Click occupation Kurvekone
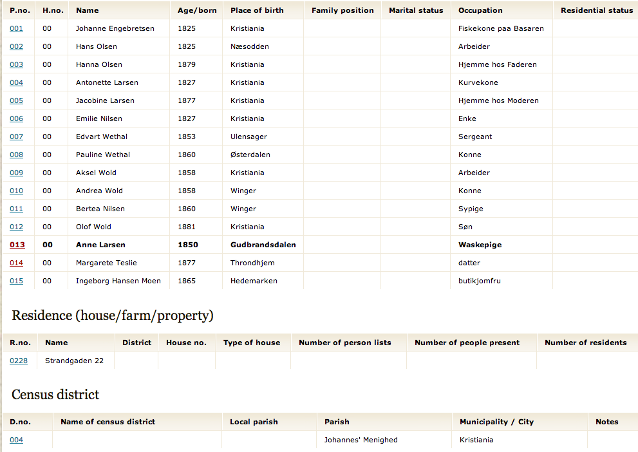This screenshot has height=452, width=638. (478, 82)
